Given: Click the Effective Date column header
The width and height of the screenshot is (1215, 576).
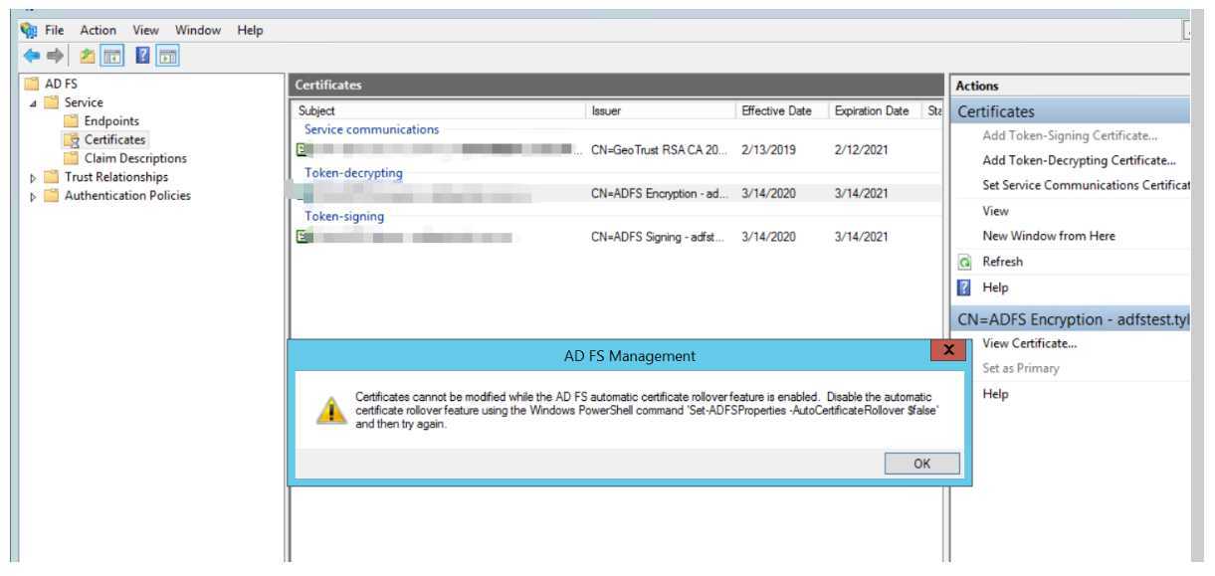Looking at the screenshot, I should 782,111.
